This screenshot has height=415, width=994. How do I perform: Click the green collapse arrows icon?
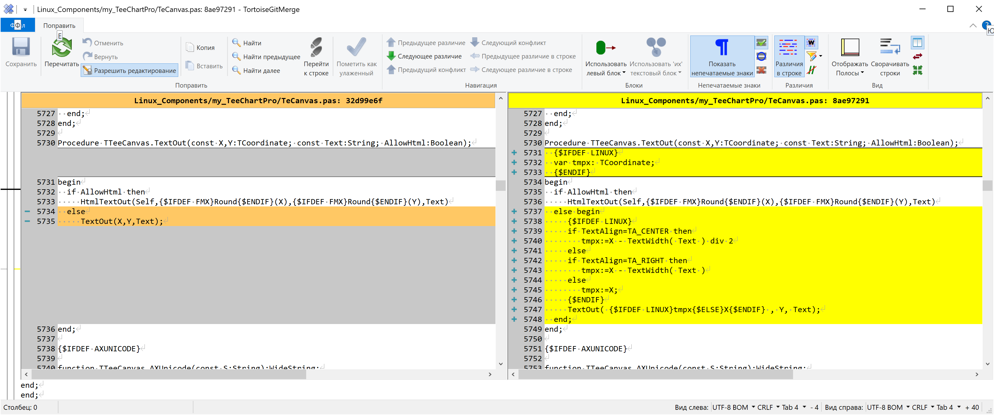pyautogui.click(x=918, y=70)
